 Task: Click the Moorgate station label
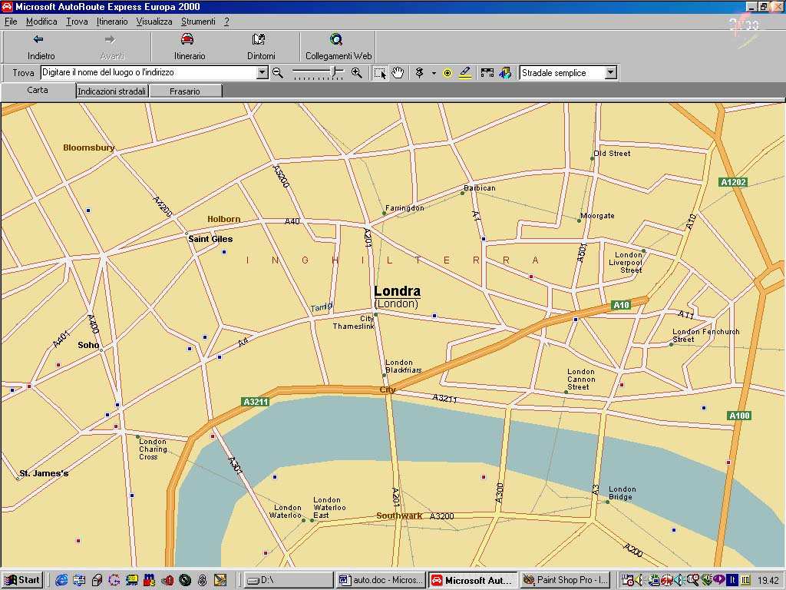pos(597,216)
